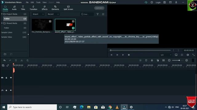Click the Redo icon on timeline toolbar

click(10, 61)
